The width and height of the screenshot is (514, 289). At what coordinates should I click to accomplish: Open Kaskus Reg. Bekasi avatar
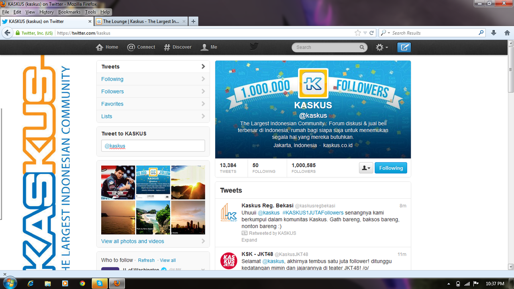click(229, 212)
